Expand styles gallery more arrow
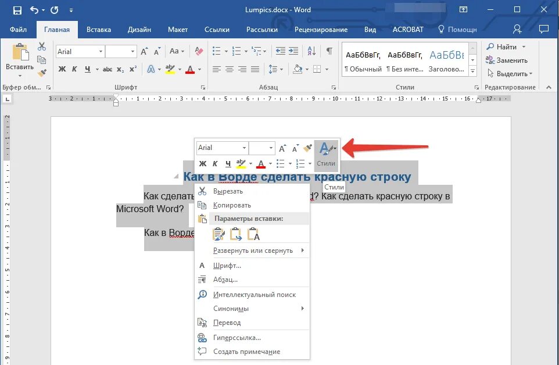 (473, 71)
